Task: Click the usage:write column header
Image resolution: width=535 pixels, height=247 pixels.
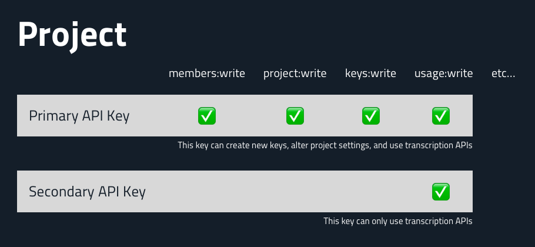Action: click(443, 74)
